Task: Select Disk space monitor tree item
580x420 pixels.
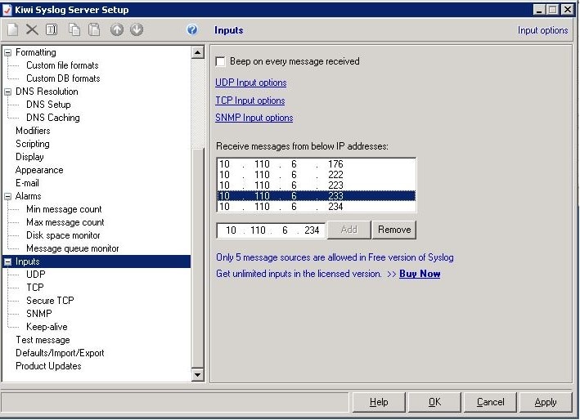Action: tap(63, 235)
